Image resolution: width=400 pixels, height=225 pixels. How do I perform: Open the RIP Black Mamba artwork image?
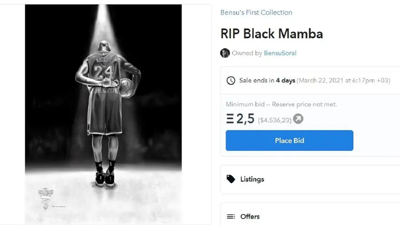[x=103, y=114]
